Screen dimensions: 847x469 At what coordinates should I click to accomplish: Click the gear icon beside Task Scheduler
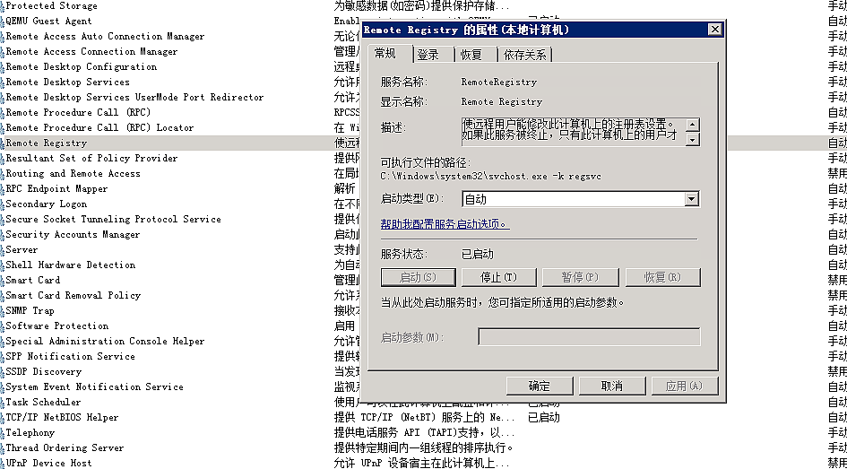(2, 403)
